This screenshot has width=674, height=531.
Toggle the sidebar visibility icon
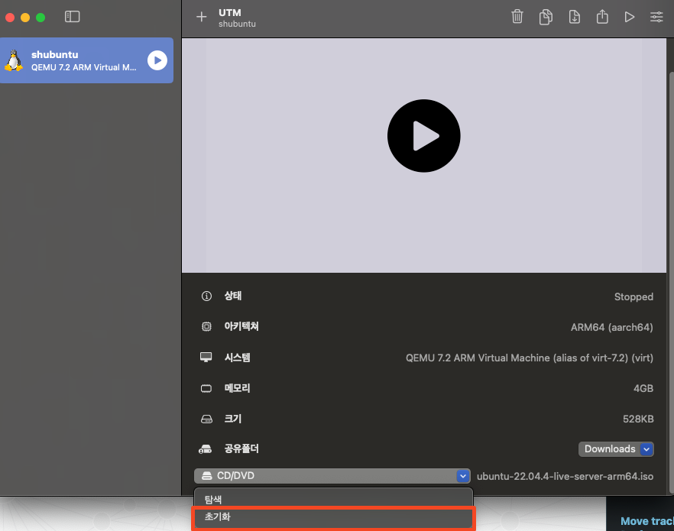(x=72, y=17)
